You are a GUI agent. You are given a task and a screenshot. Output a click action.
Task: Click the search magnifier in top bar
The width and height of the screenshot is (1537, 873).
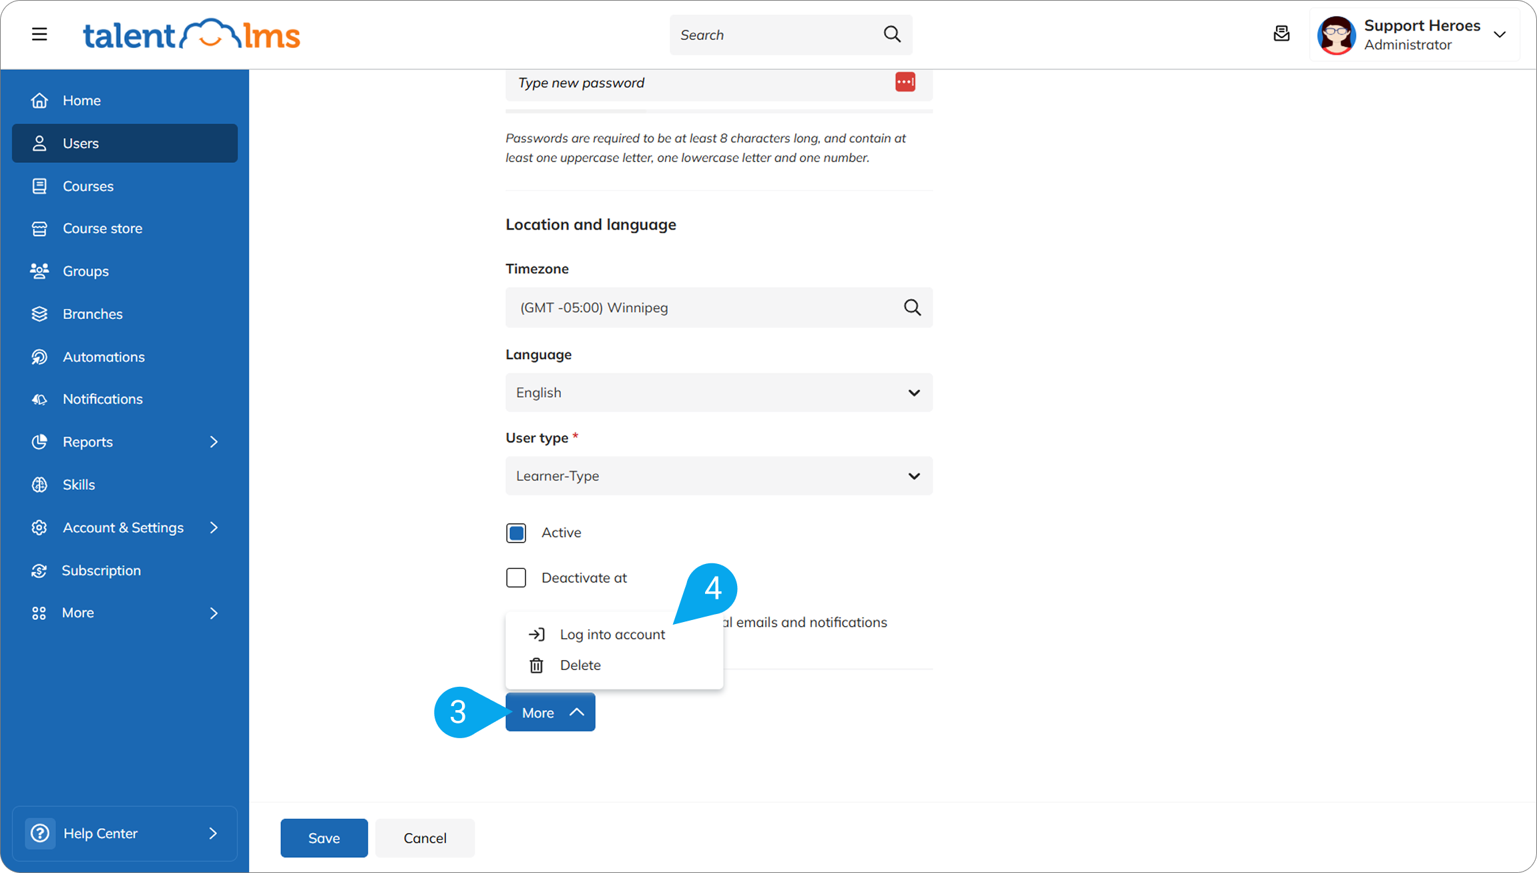(892, 34)
